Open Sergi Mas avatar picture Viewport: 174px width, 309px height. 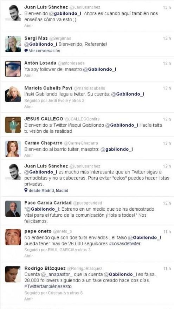(x=13, y=44)
